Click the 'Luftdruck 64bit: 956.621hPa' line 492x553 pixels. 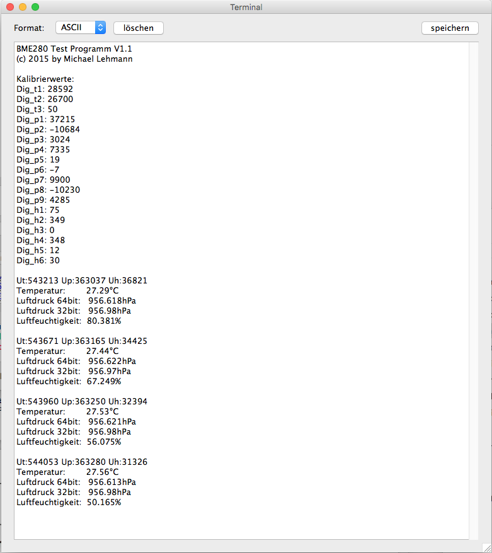[76, 421]
